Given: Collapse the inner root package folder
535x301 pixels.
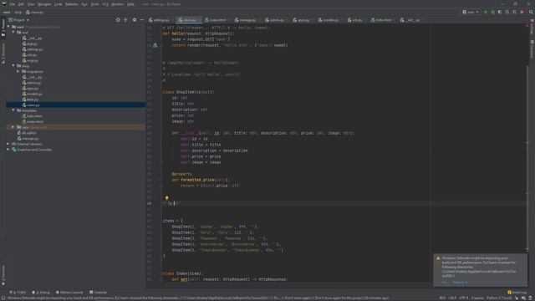Looking at the screenshot, I should click(x=13, y=33).
